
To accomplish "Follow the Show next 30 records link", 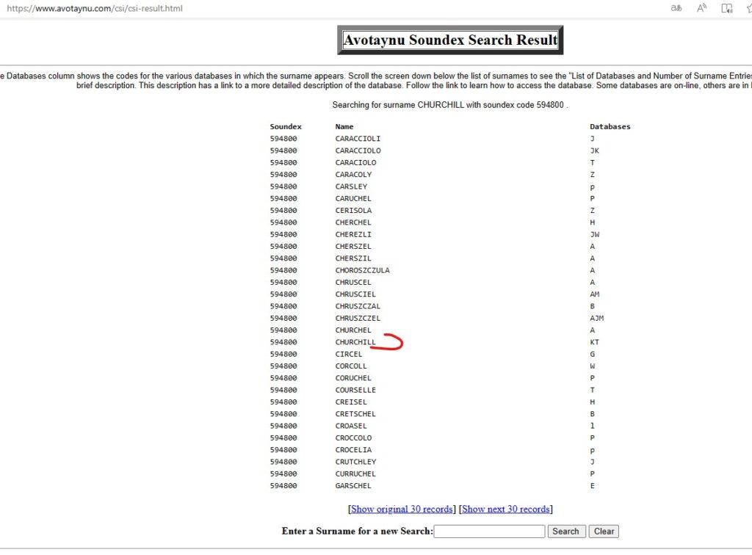I will point(506,509).
